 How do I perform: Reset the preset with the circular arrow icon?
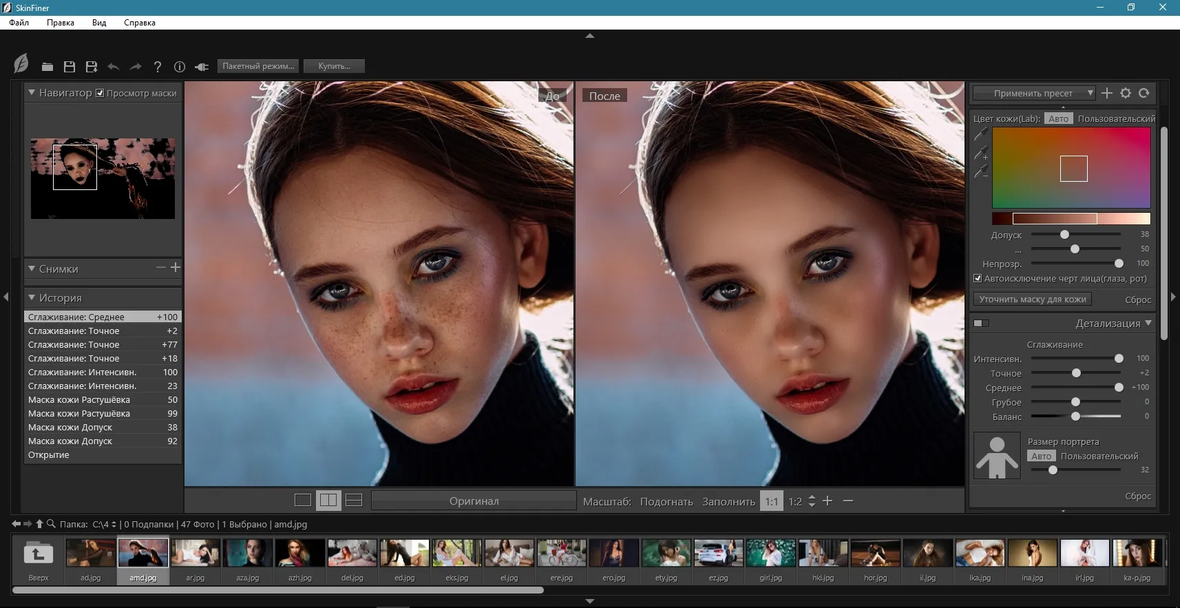click(x=1144, y=93)
